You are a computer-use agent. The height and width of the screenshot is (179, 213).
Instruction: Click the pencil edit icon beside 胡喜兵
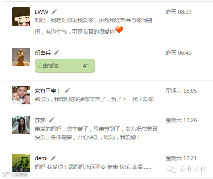coord(56,53)
